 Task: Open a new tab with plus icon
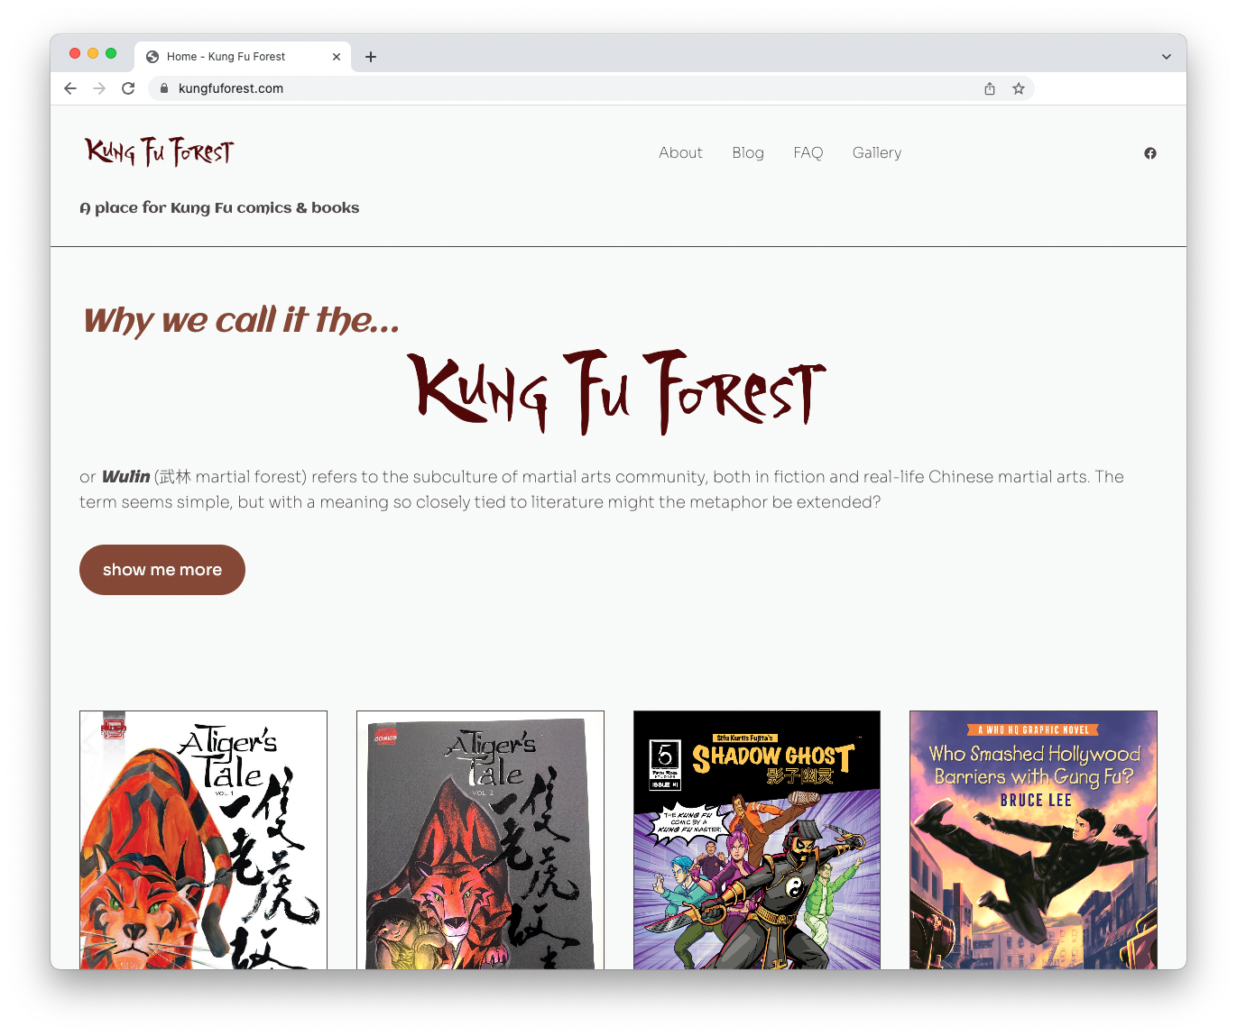click(x=371, y=57)
